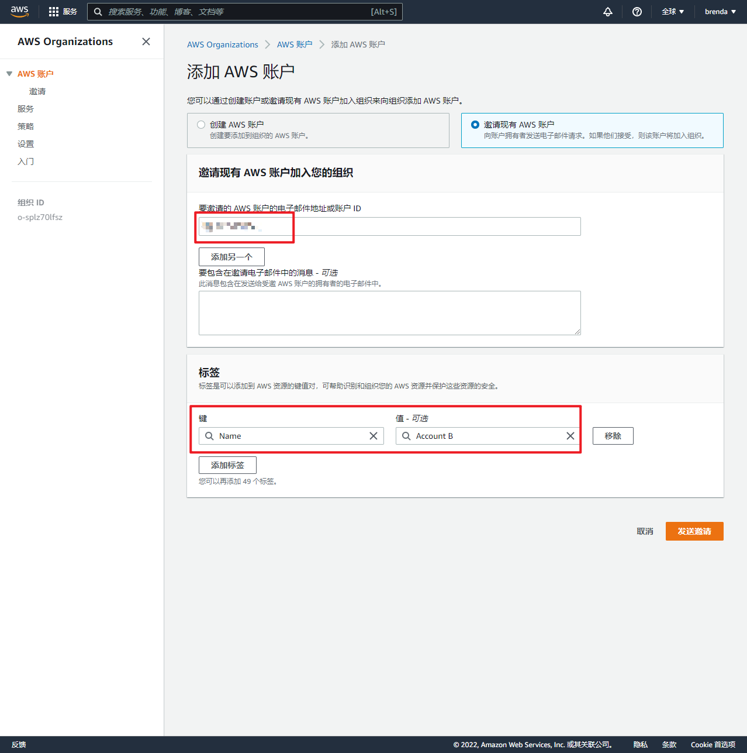The width and height of the screenshot is (747, 753).
Task: Click AWS 账户 in the sidebar
Action: coord(36,74)
